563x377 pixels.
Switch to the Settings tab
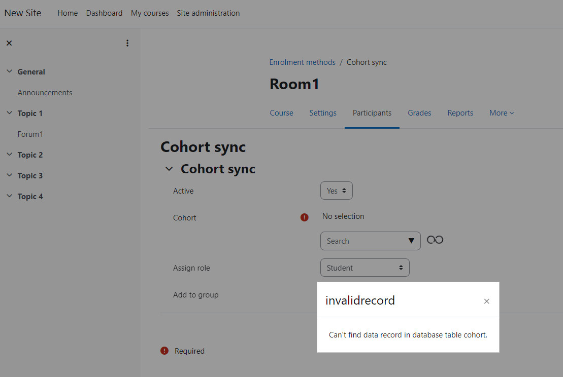323,113
